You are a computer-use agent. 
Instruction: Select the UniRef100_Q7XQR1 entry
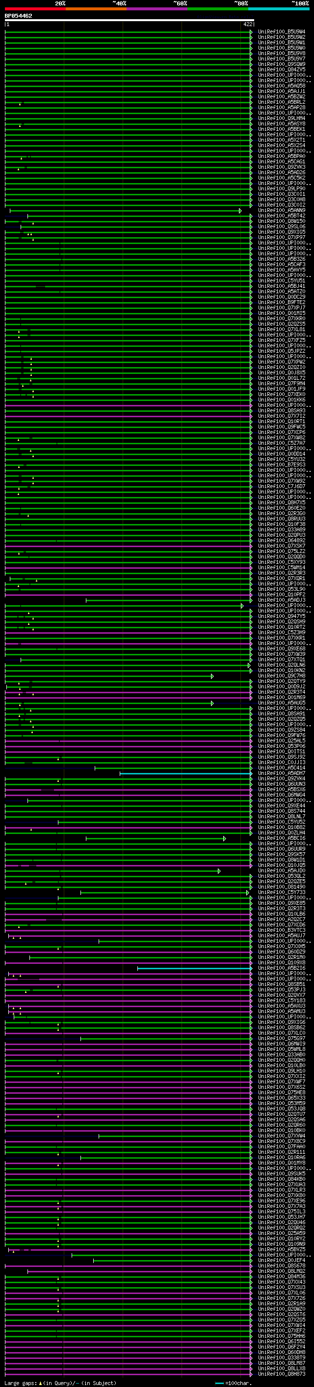point(282,578)
